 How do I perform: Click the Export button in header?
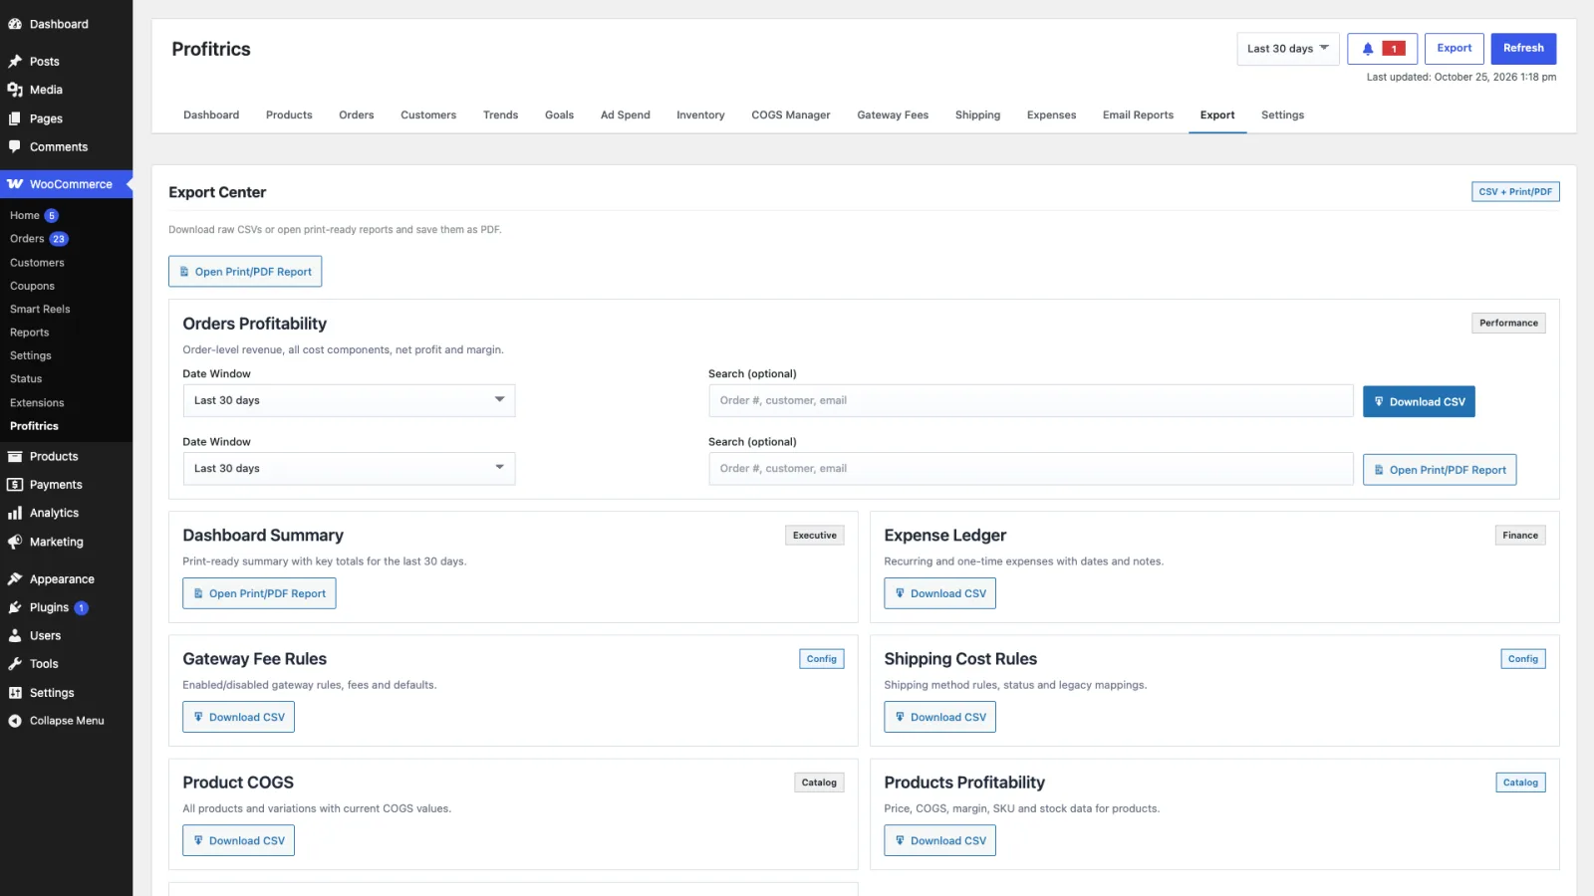1455,49
